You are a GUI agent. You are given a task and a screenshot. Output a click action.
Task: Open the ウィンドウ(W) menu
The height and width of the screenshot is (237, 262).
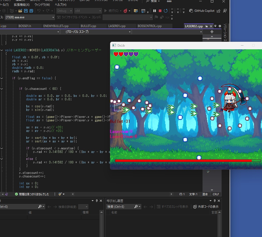coord(42,5)
